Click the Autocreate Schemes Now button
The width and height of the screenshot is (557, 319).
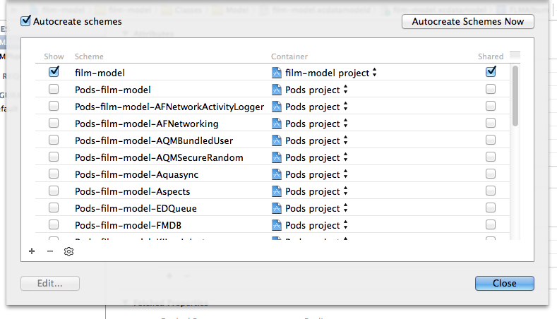(x=468, y=22)
